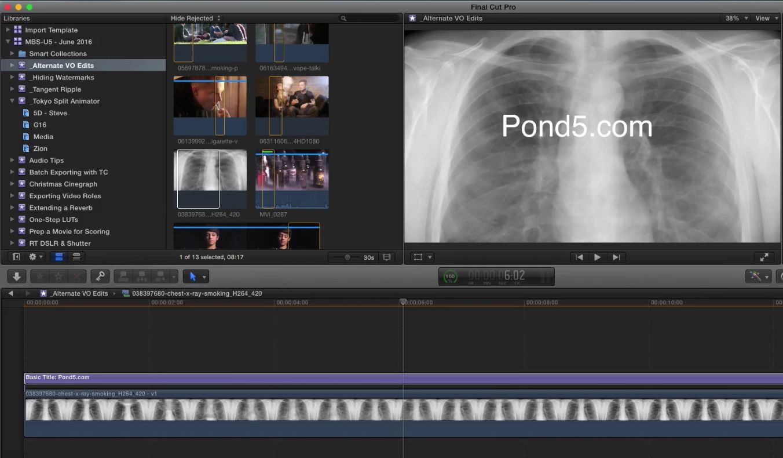Click the Connect clip to primary storyline button

pyautogui.click(x=123, y=277)
